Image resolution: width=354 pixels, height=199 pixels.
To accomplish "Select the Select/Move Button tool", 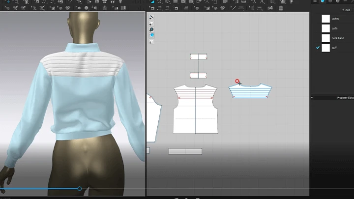I will pyautogui.click(x=78, y=8).
